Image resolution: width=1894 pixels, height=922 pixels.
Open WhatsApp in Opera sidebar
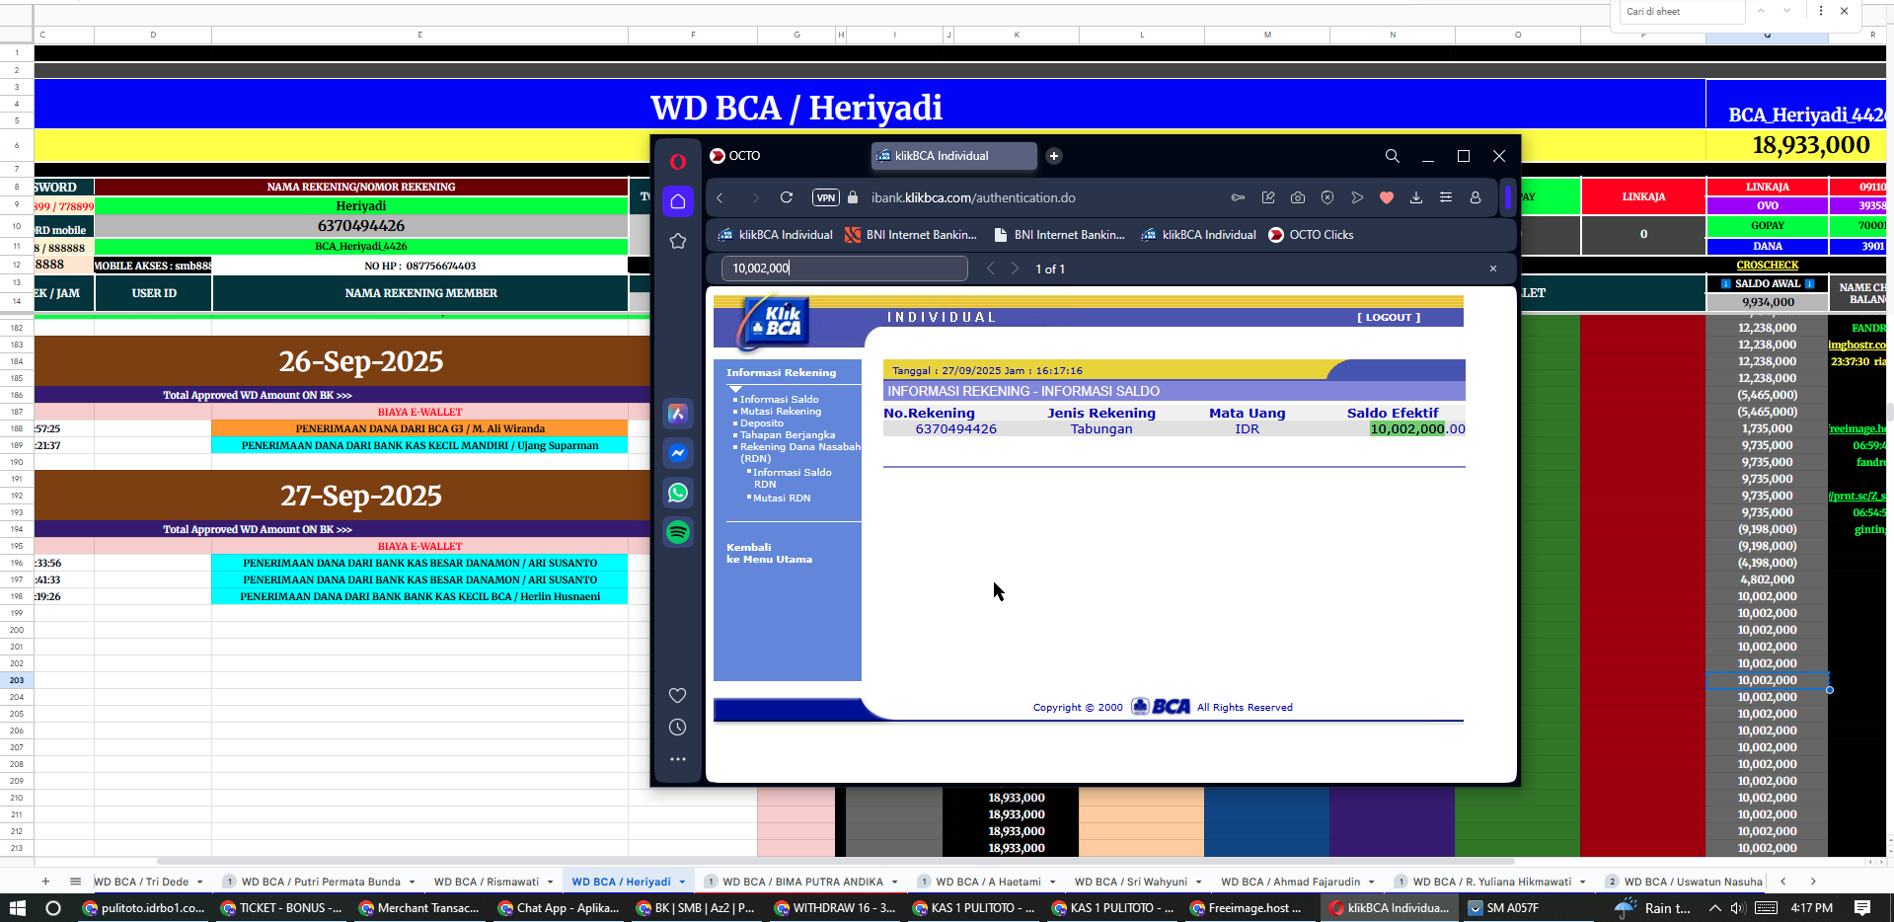point(678,493)
